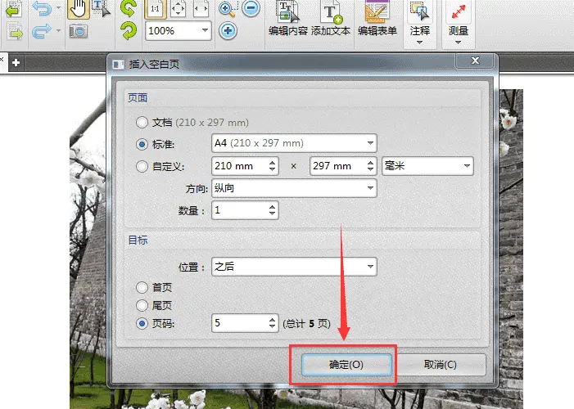Select the 页码 target radio
The width and height of the screenshot is (574, 409).
(x=142, y=323)
